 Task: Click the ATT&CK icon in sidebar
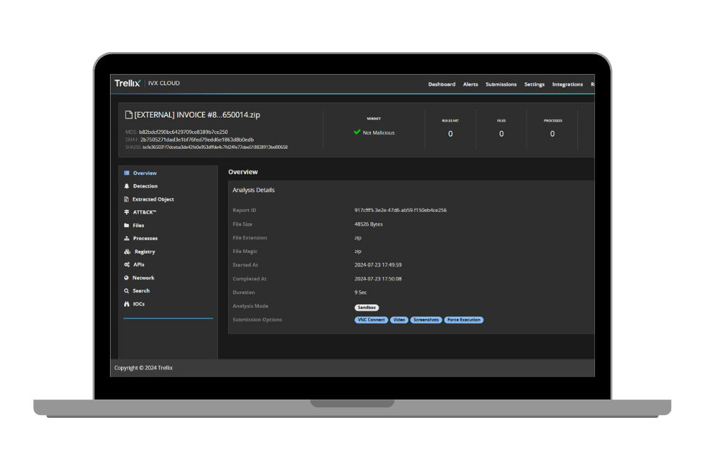coord(127,212)
